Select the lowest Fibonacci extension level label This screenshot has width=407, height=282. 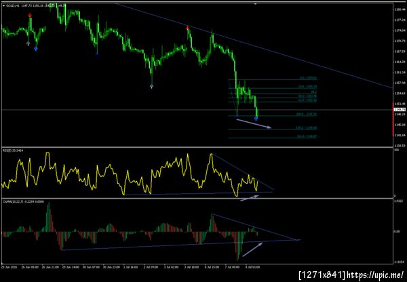(307, 136)
